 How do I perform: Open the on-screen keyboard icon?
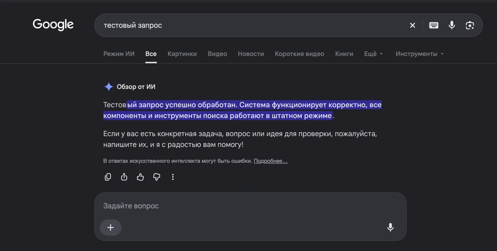click(x=434, y=25)
